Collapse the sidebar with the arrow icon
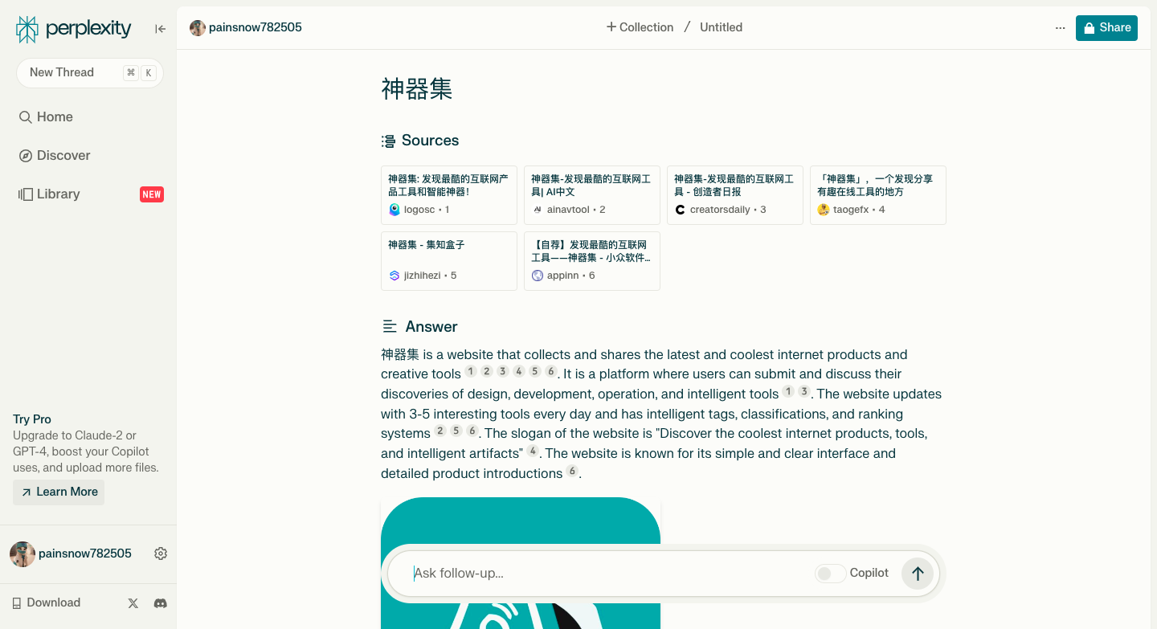This screenshot has width=1157, height=629. click(161, 29)
